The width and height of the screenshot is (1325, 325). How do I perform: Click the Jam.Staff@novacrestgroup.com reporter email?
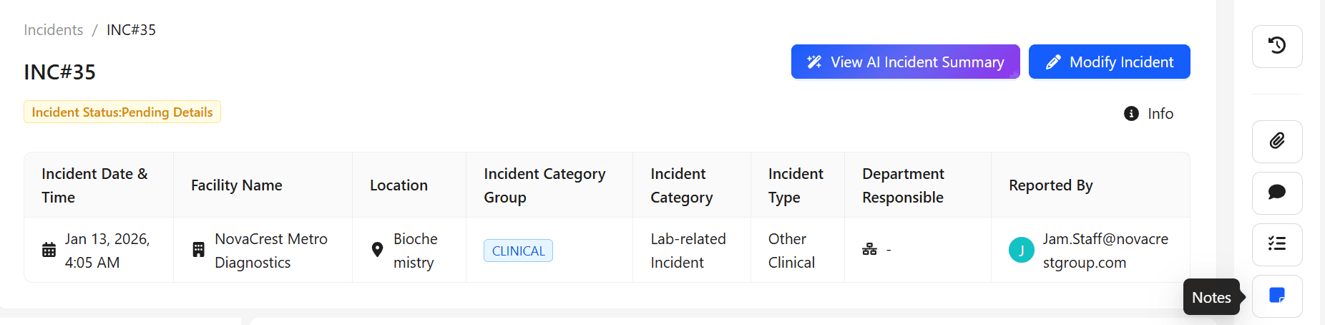pyautogui.click(x=1105, y=251)
